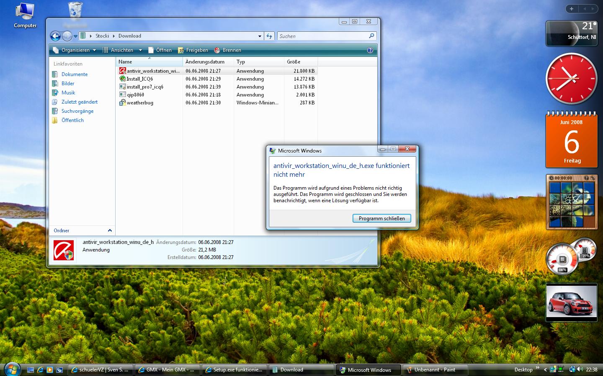Screen dimensions: 603x376
Task: Add gadget with sidebar plus button
Action: coord(572,9)
